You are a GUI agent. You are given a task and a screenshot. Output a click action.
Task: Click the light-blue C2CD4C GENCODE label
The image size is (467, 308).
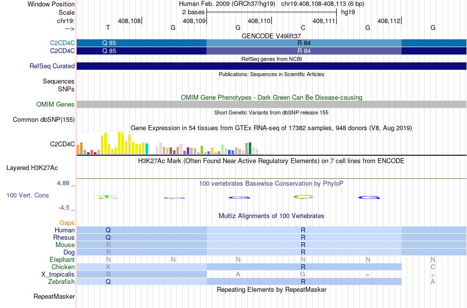click(62, 43)
